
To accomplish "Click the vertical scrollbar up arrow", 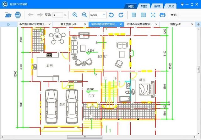I will 198,29.
